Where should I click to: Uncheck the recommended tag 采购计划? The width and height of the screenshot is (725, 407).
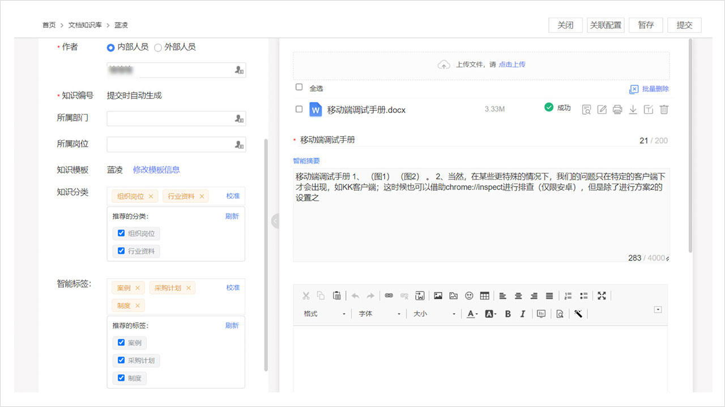point(121,360)
